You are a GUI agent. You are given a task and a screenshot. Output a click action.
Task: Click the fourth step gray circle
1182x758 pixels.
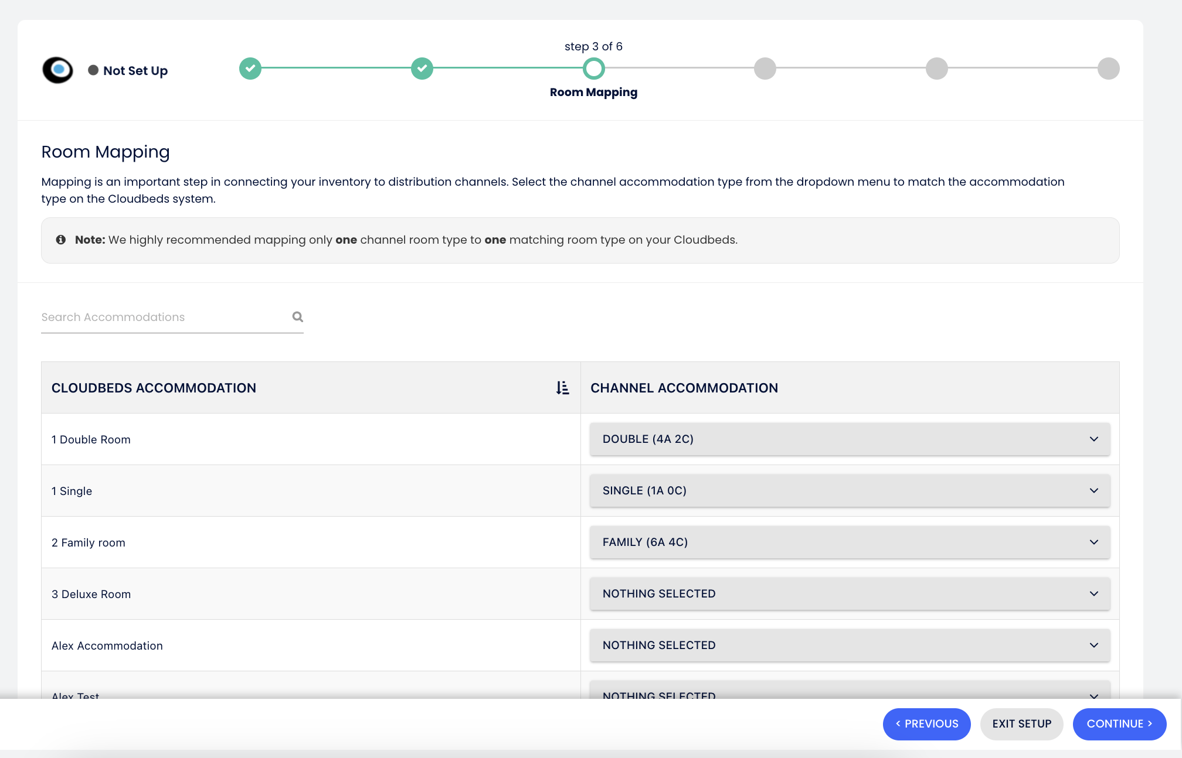click(765, 69)
